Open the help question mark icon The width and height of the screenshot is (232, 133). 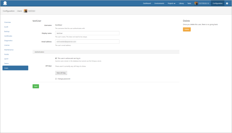pos(227,3)
